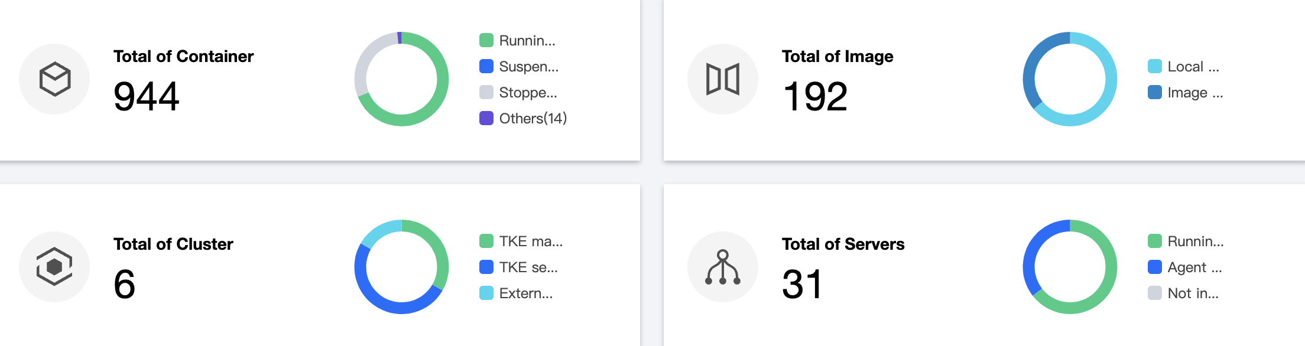Viewport: 1305px width, 346px height.
Task: Click the cluster hexagon icon
Action: (54, 267)
